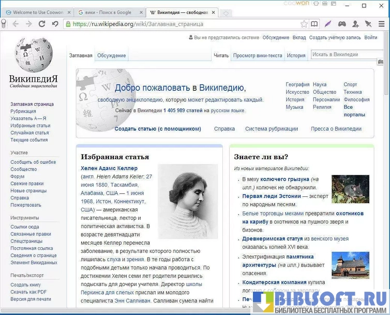
Task: Open a new tab with plus button
Action: click(x=225, y=12)
